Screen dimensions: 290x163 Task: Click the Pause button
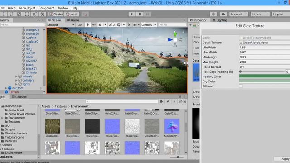click(140, 14)
